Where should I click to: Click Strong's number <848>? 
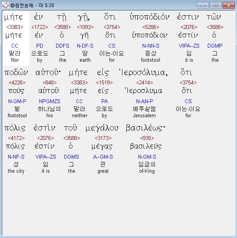tap(50, 82)
